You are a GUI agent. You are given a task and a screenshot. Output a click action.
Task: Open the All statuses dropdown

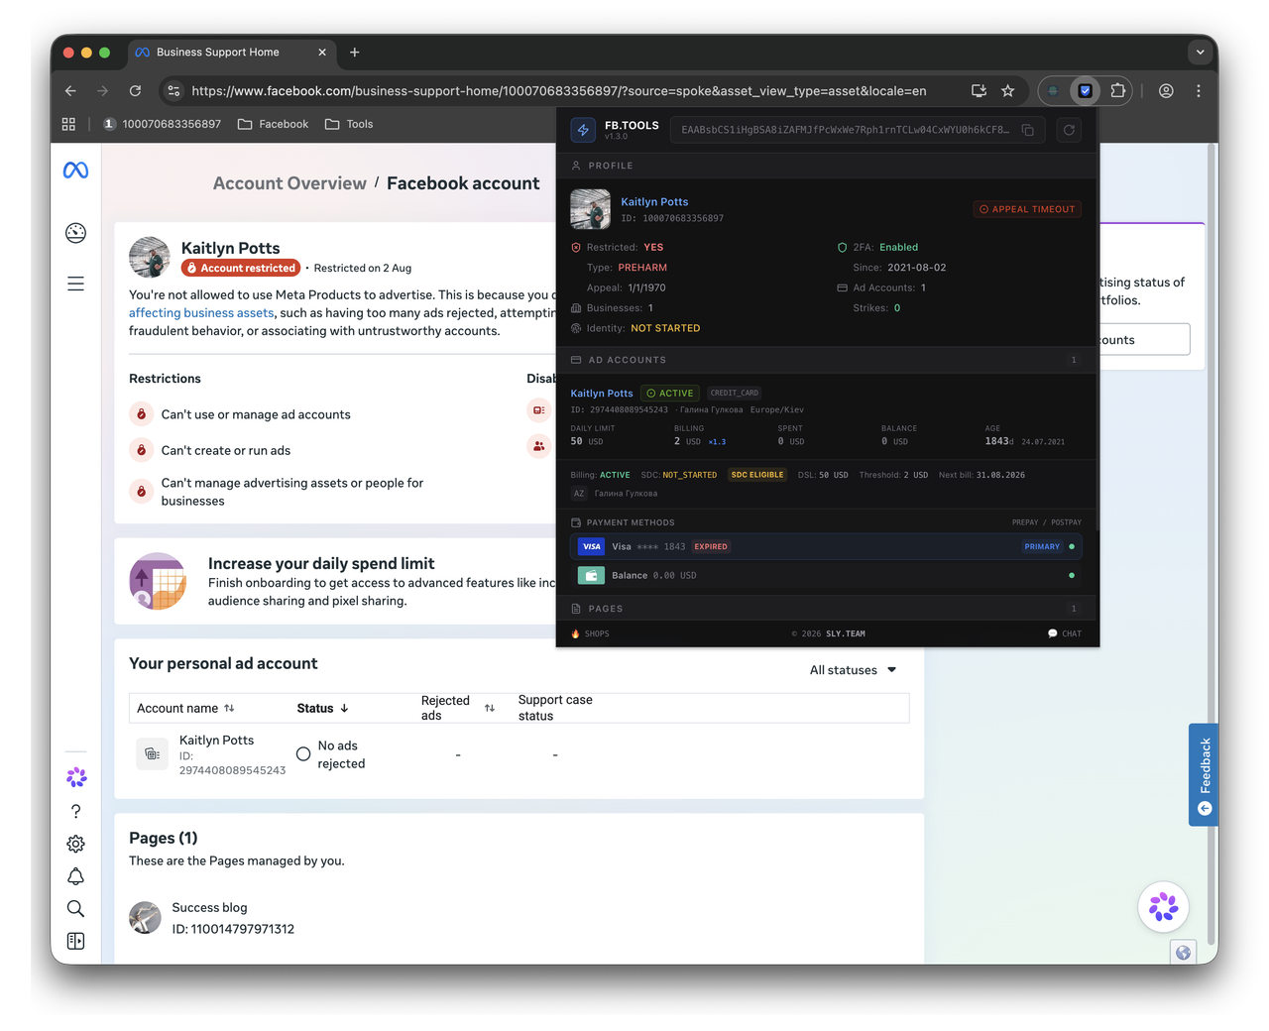853,670
